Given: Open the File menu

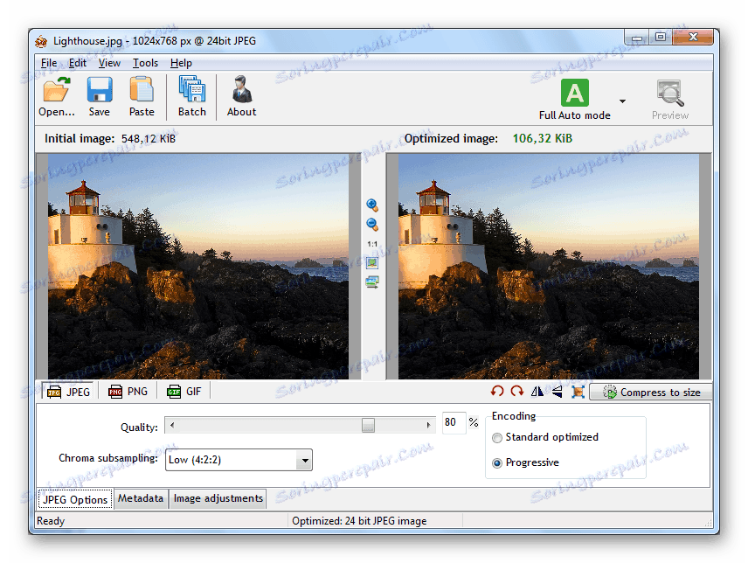Looking at the screenshot, I should coord(49,63).
